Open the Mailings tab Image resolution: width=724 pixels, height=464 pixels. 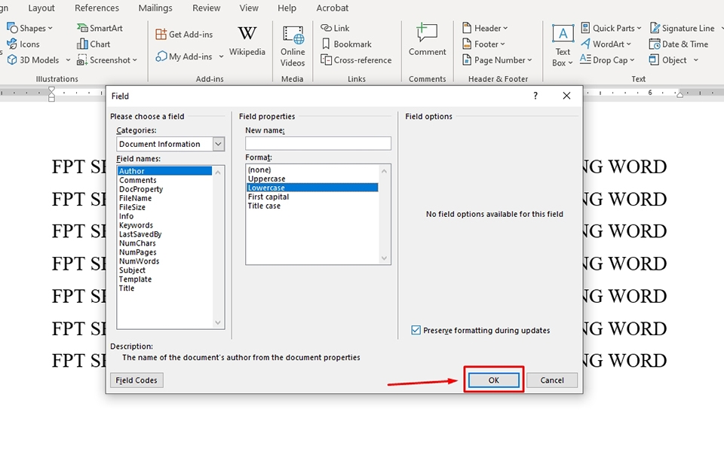point(155,8)
